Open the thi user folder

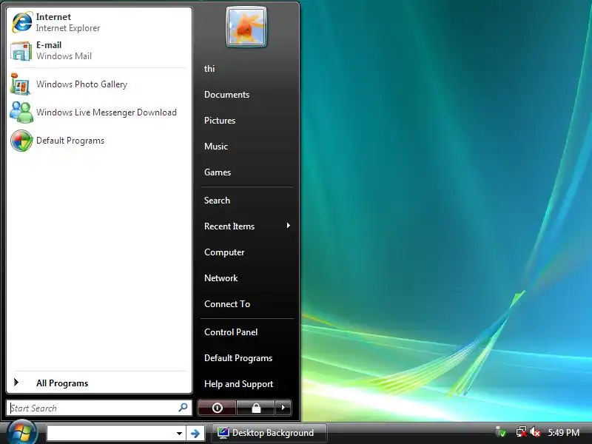click(209, 69)
